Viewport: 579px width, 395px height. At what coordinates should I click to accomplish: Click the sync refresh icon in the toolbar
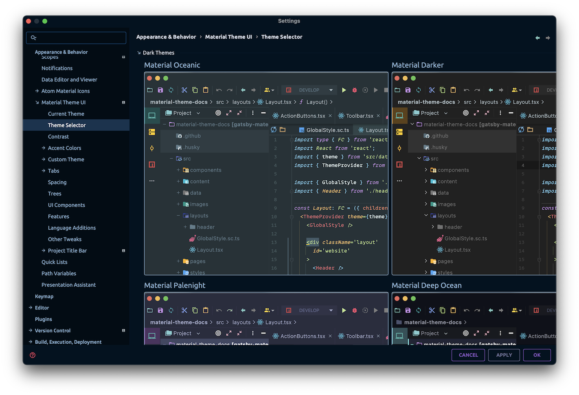coord(171,90)
